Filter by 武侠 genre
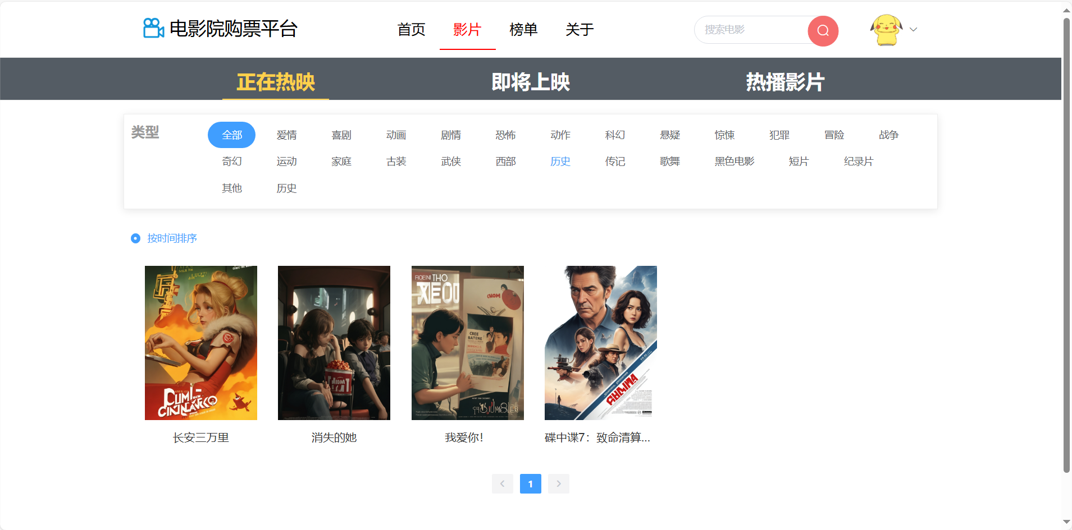Viewport: 1072px width, 530px height. coord(451,162)
